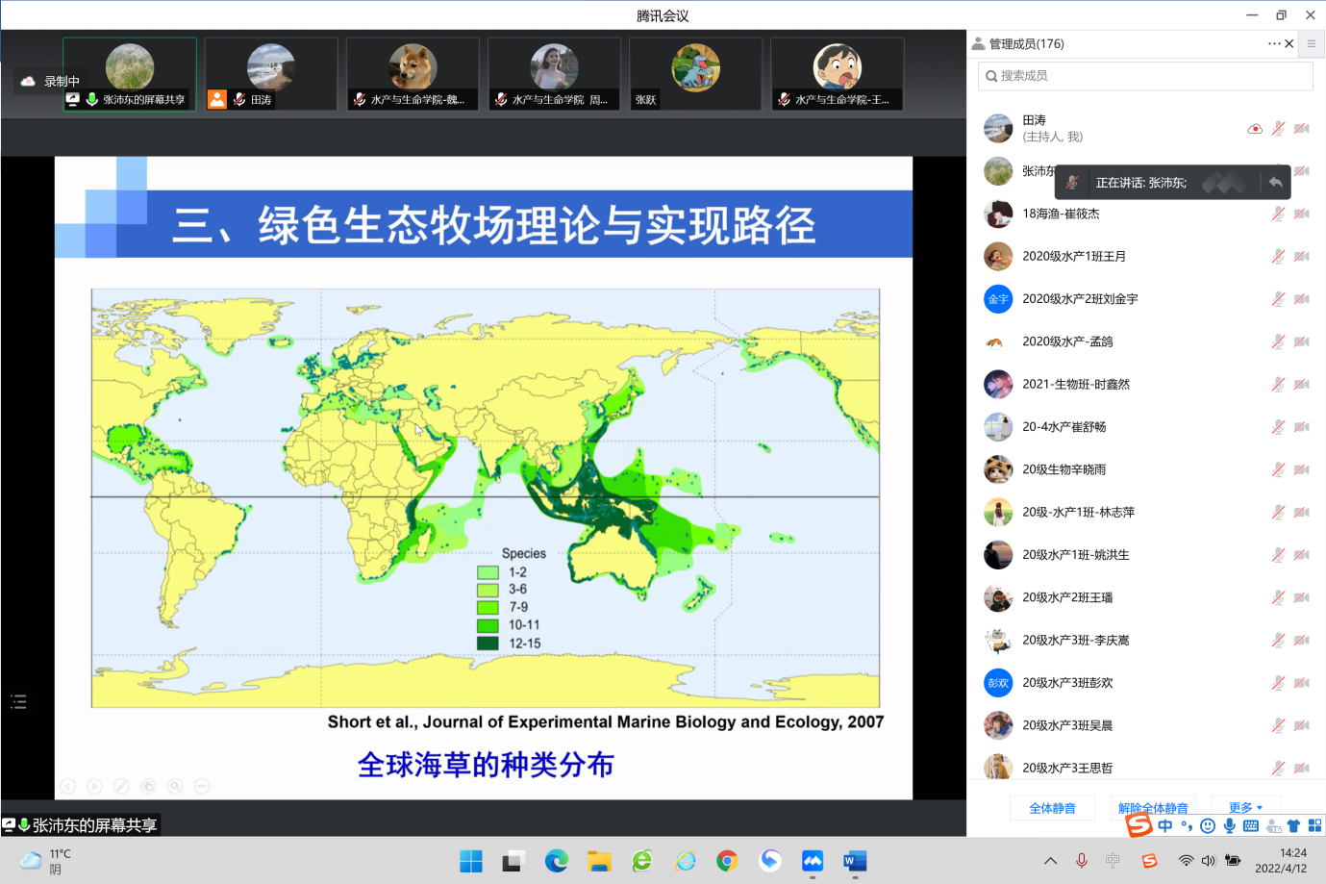Toggle camera for 2020级水产1班王月

click(x=1301, y=257)
